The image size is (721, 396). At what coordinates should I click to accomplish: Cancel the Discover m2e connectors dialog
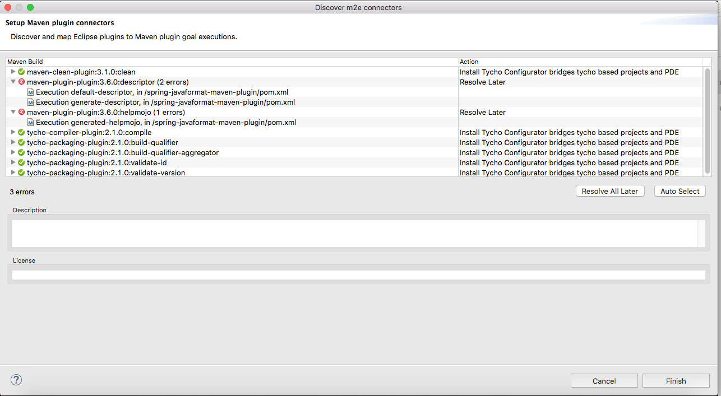pyautogui.click(x=604, y=380)
